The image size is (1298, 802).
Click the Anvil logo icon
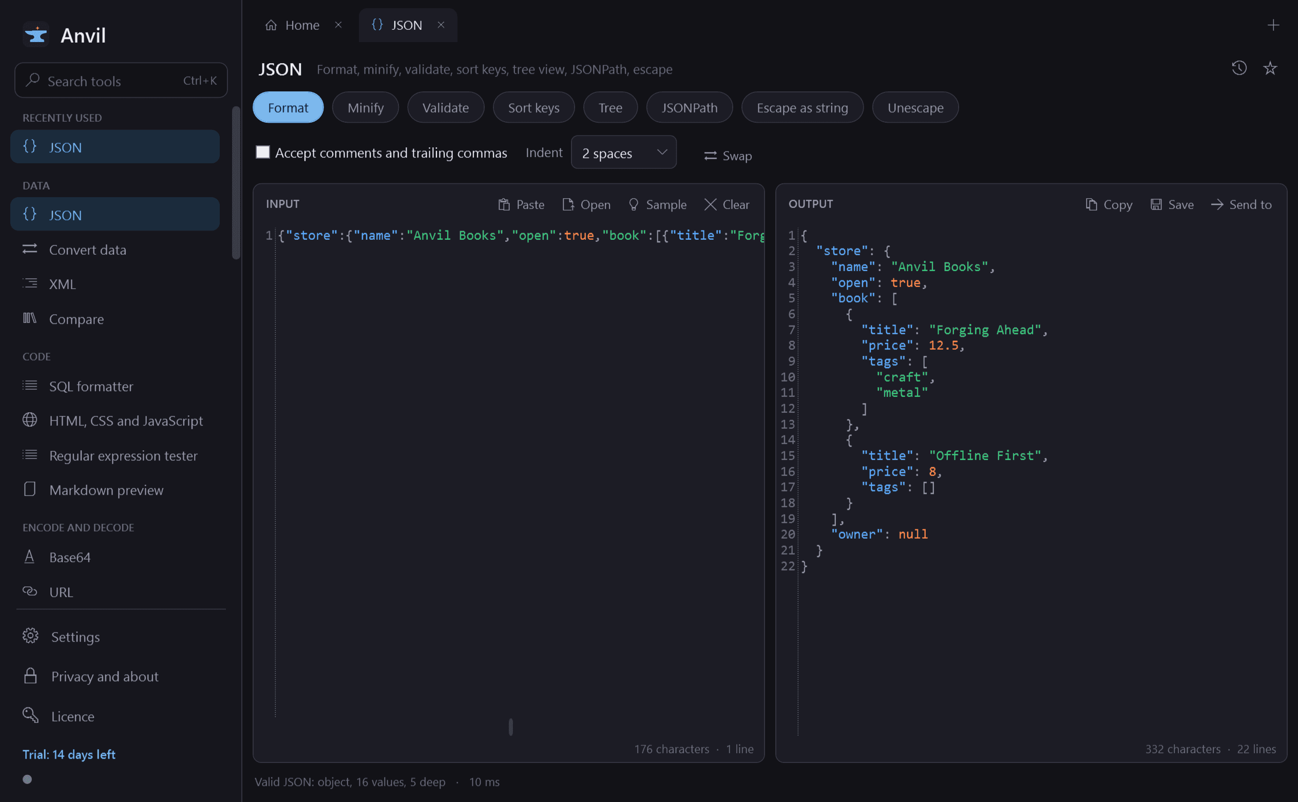coord(36,35)
